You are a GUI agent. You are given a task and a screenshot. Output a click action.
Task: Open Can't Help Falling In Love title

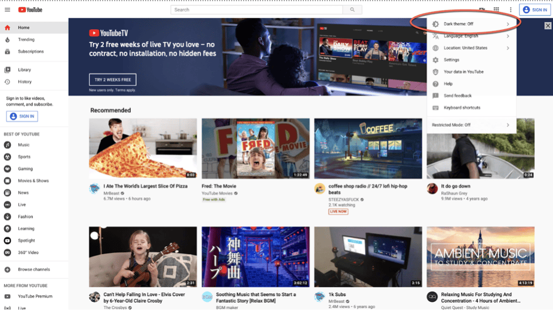coord(144,298)
